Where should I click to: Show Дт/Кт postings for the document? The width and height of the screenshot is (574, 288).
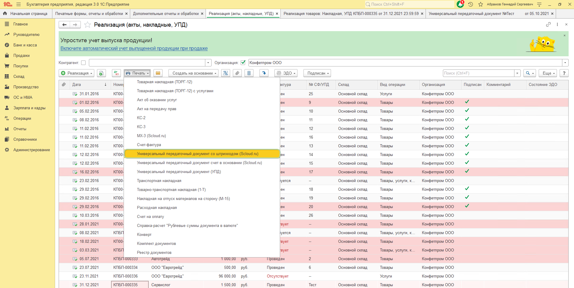pos(116,73)
